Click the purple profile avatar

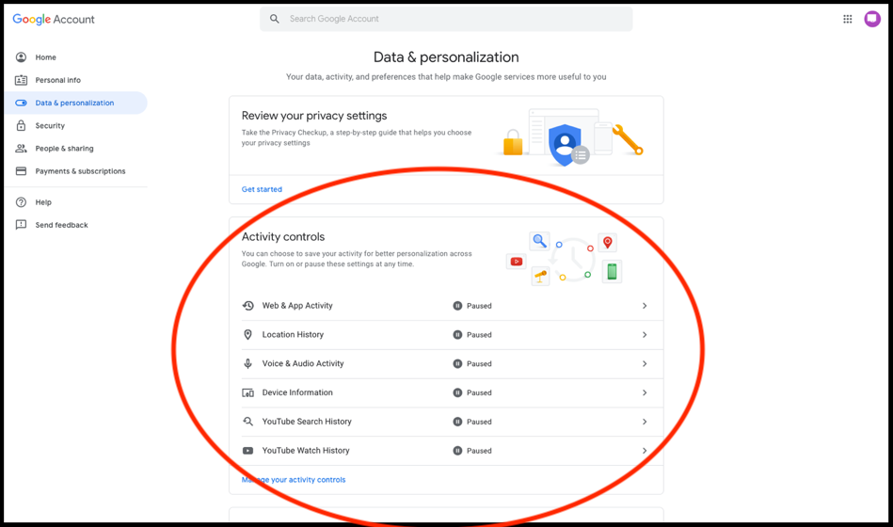(x=872, y=19)
